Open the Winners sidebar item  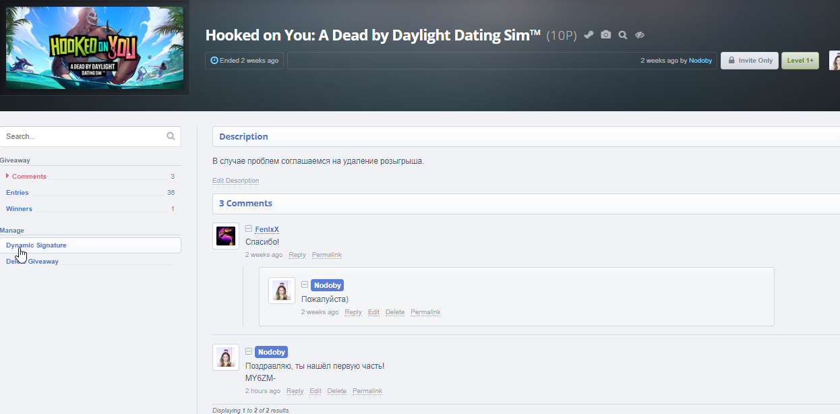coord(90,209)
